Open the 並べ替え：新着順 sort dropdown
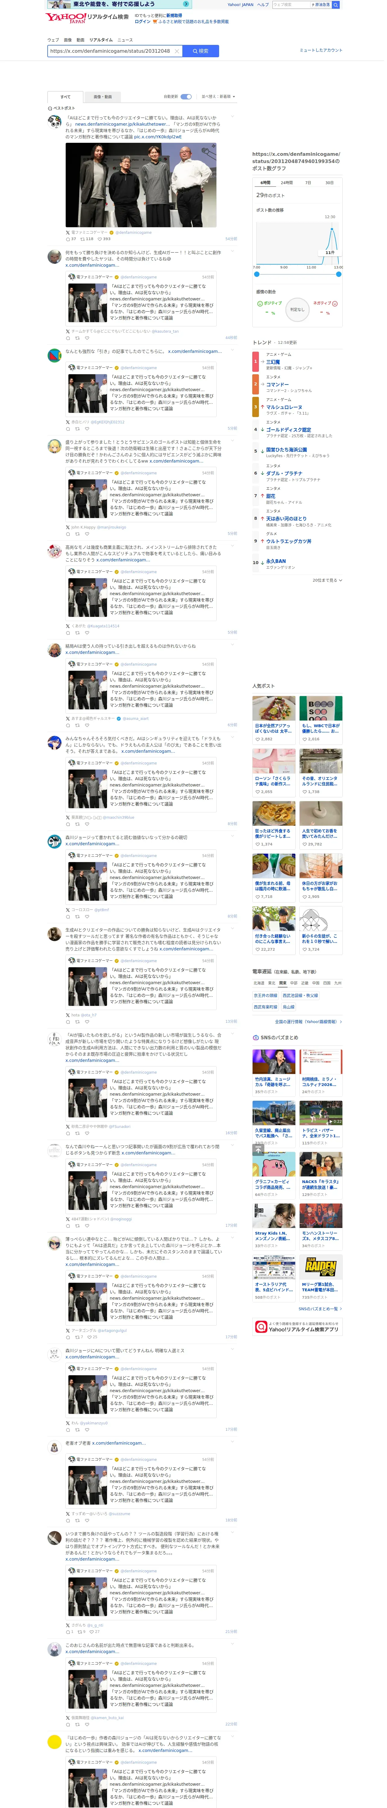 219,97
